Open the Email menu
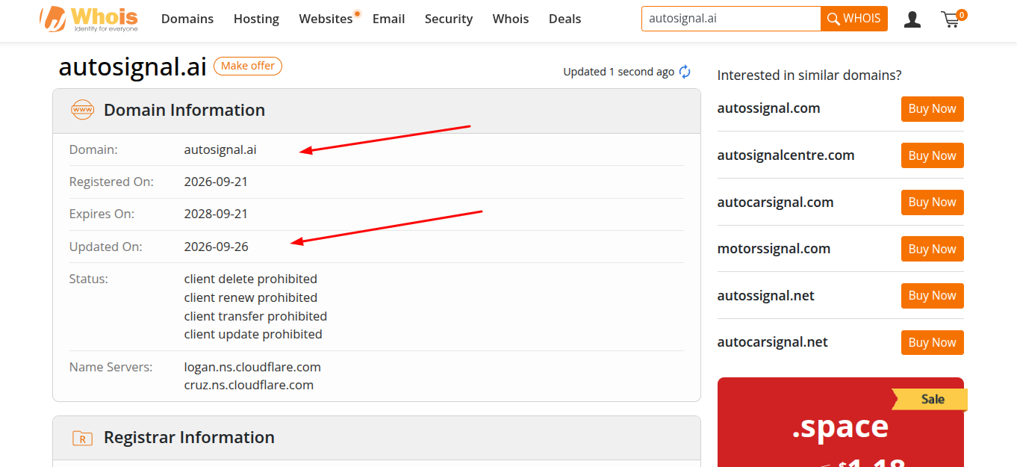This screenshot has height=467, width=1017. coord(388,19)
